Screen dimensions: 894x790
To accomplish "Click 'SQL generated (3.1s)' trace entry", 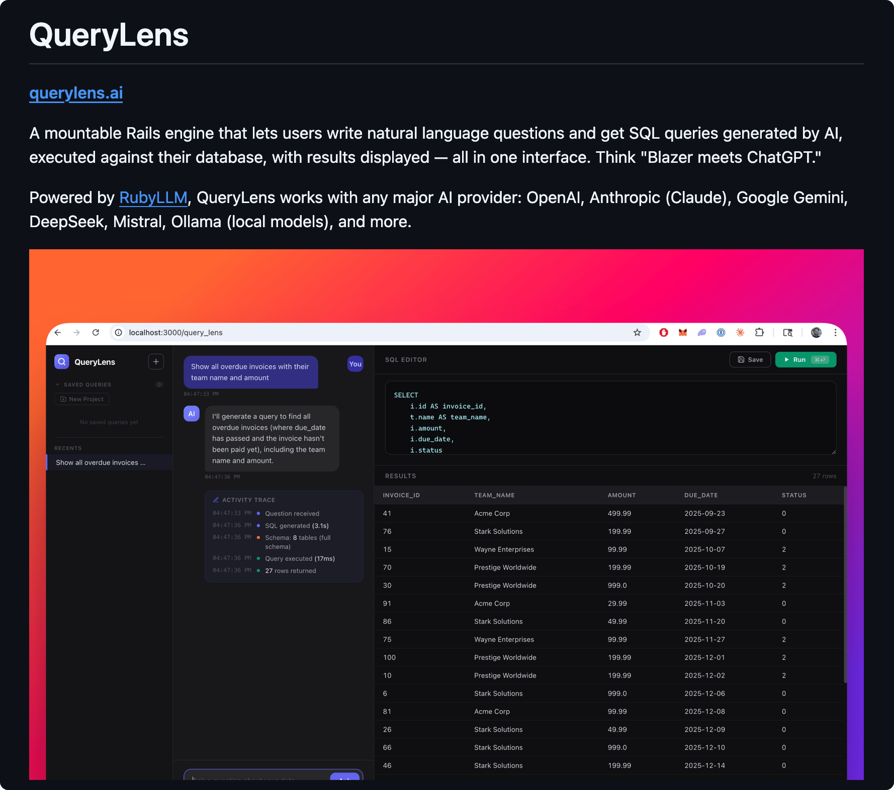I will [x=297, y=526].
